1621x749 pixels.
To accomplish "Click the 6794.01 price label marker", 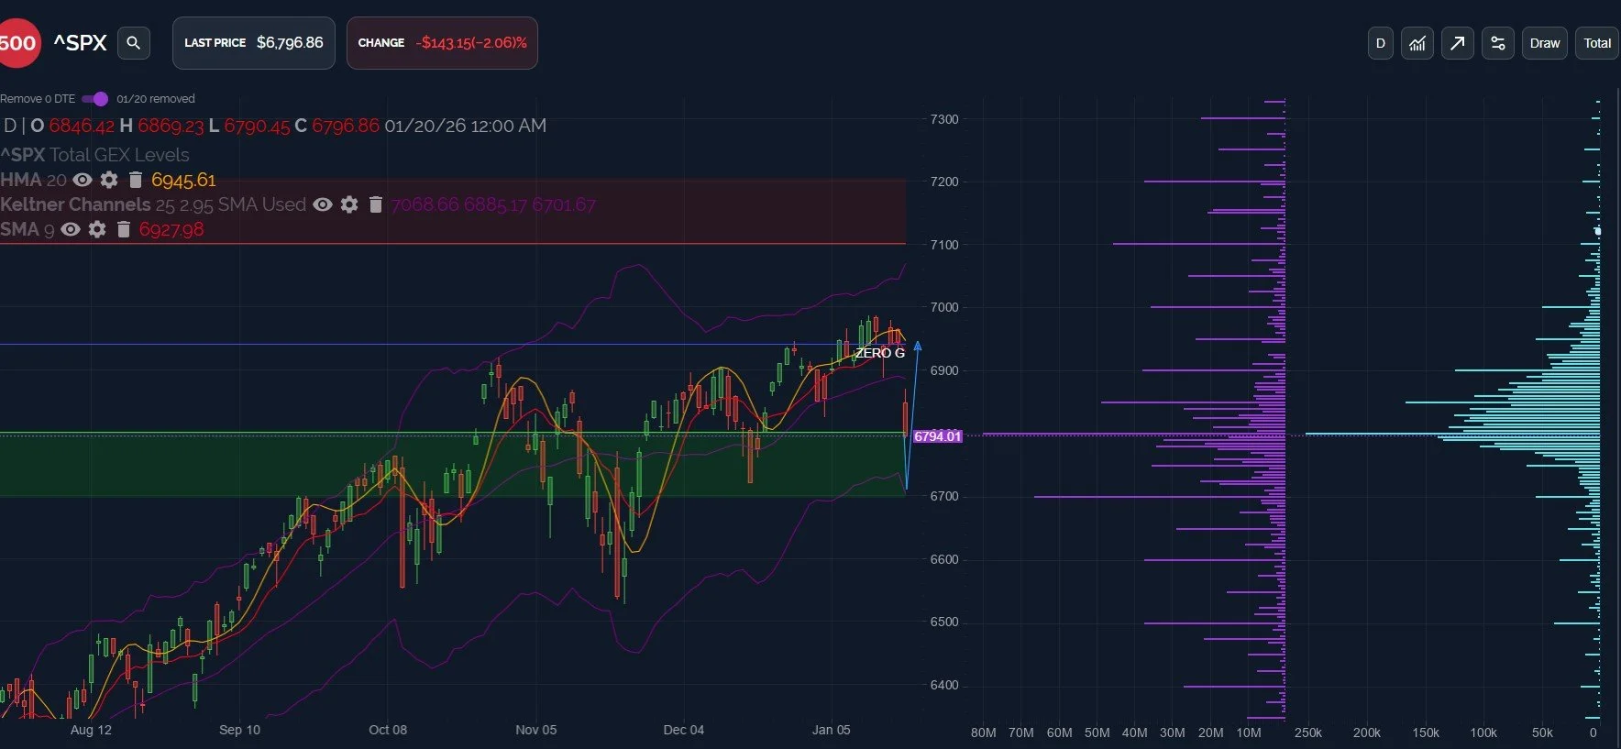I will click(938, 436).
